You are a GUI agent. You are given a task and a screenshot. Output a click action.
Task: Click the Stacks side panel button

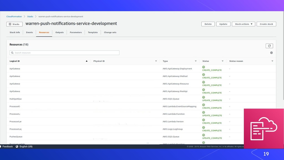[14, 24]
